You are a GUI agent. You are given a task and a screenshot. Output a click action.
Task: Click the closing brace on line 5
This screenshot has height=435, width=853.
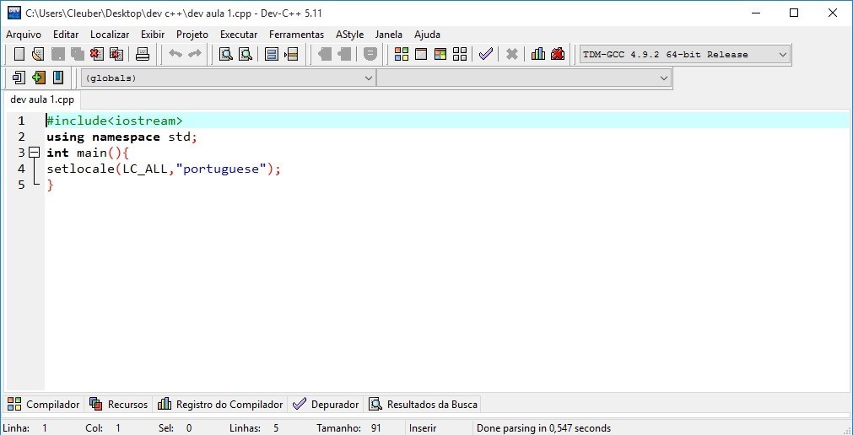[50, 185]
